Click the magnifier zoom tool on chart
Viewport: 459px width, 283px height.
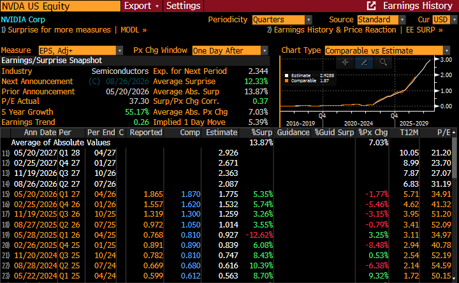[x=383, y=62]
